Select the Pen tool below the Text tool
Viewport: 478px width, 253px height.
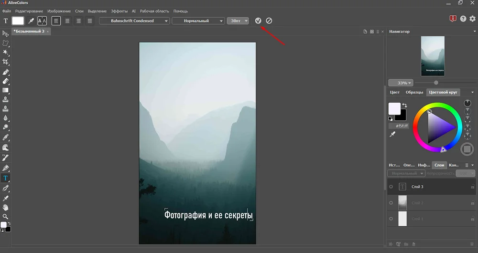tap(5, 188)
